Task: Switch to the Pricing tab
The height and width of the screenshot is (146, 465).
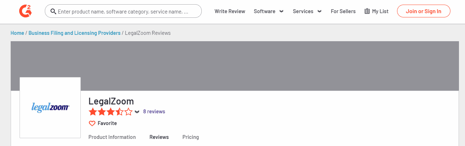Action: point(191,137)
